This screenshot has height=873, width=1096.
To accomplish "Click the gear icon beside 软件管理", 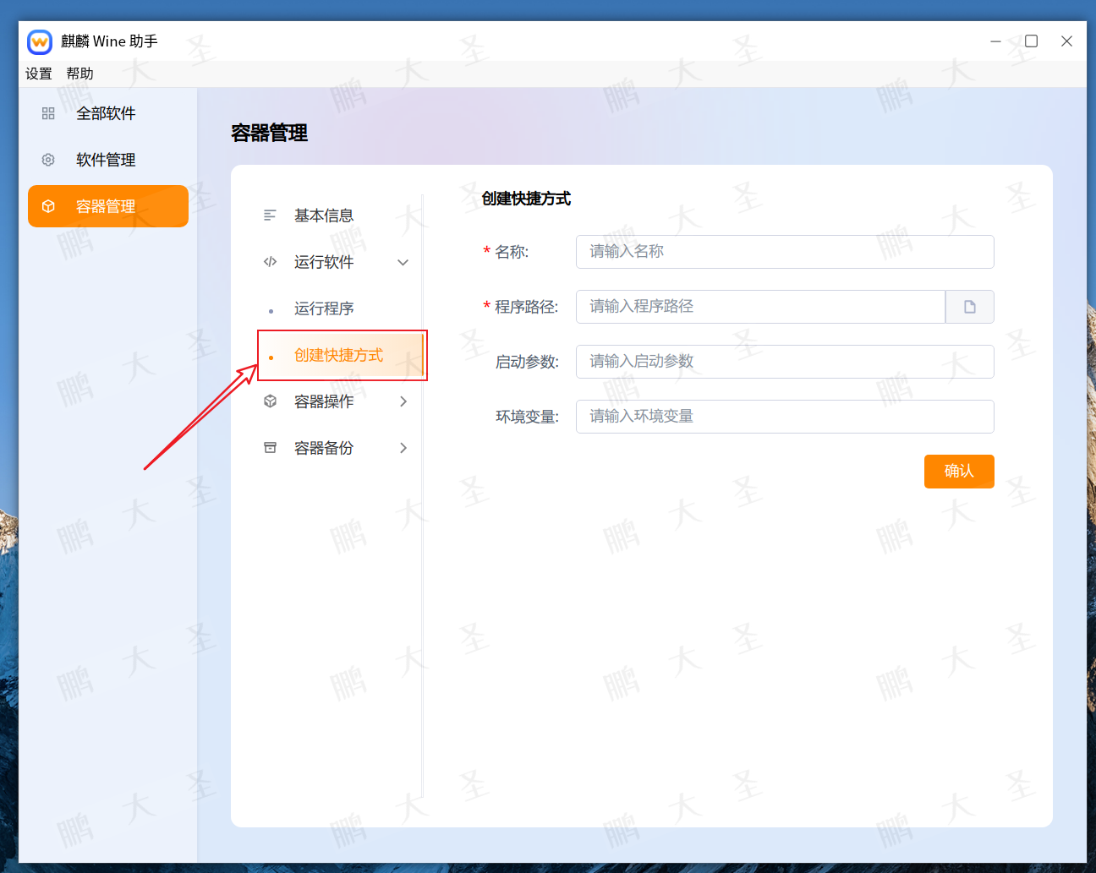I will [48, 160].
